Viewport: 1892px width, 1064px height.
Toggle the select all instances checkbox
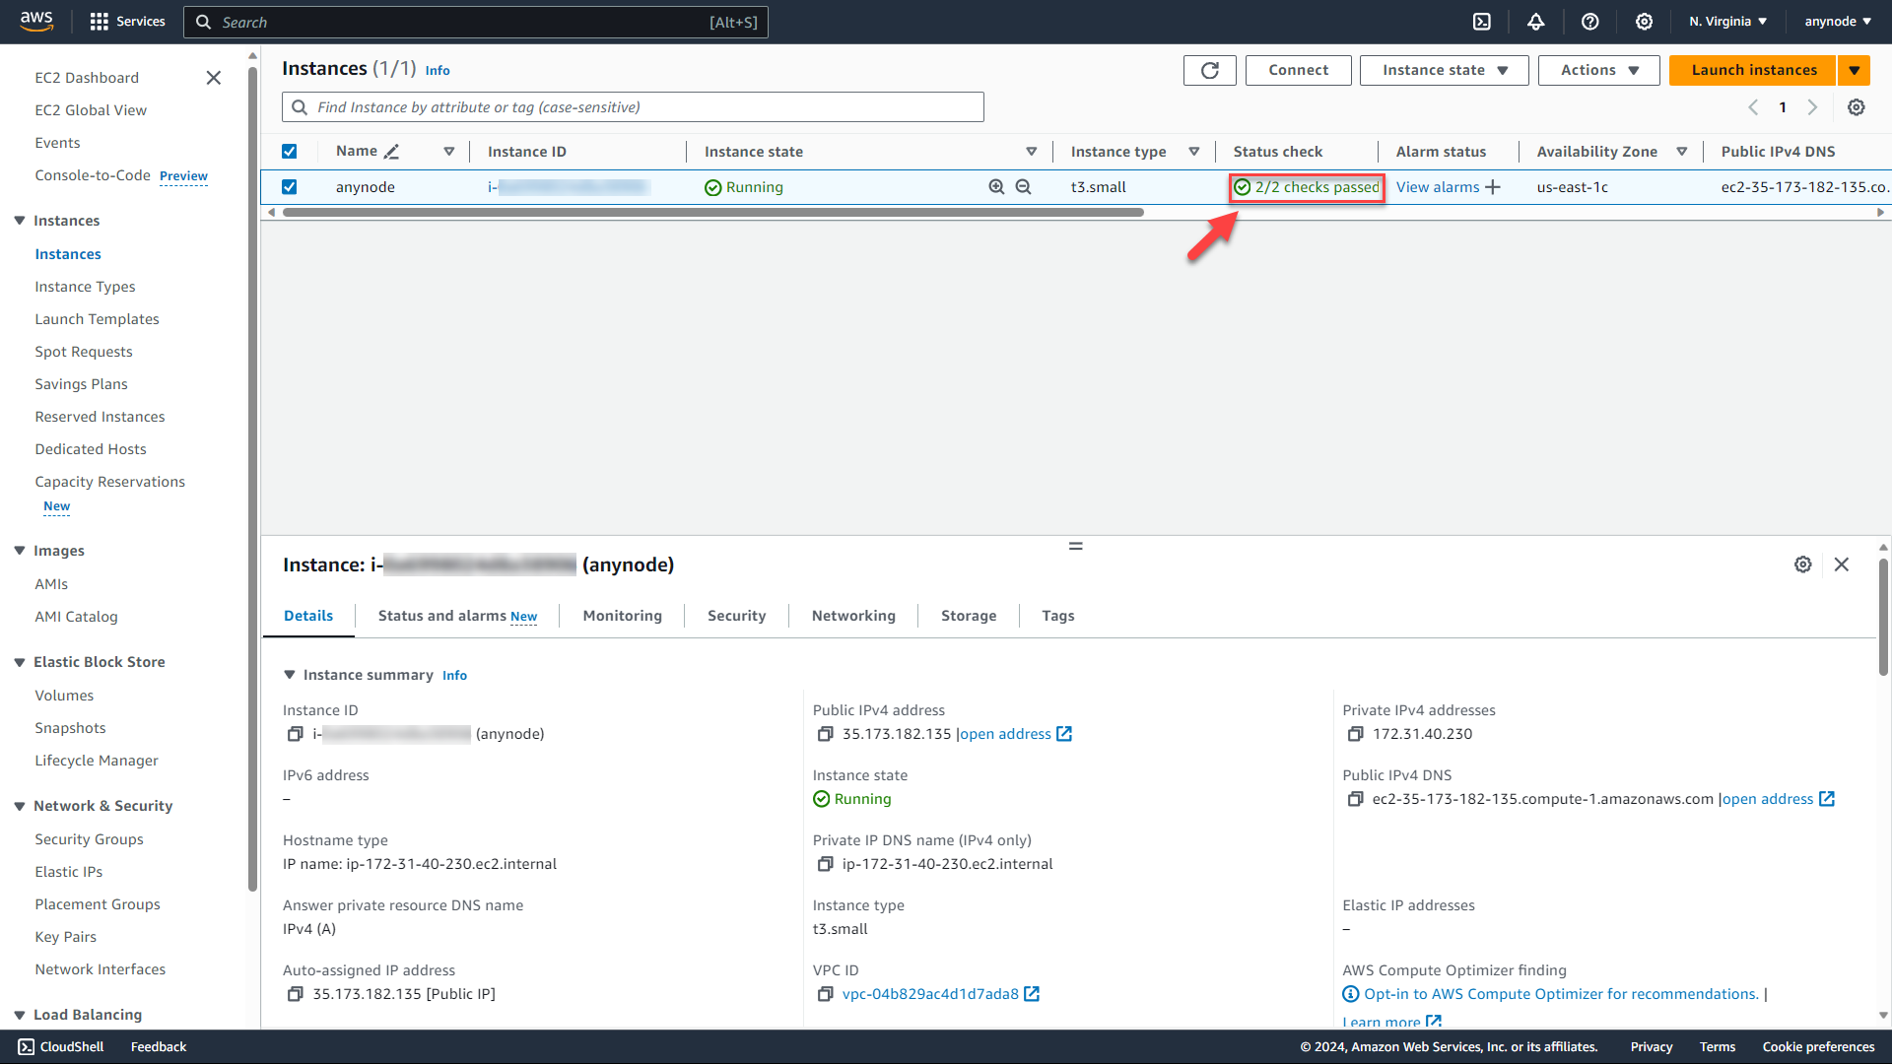pyautogui.click(x=290, y=151)
